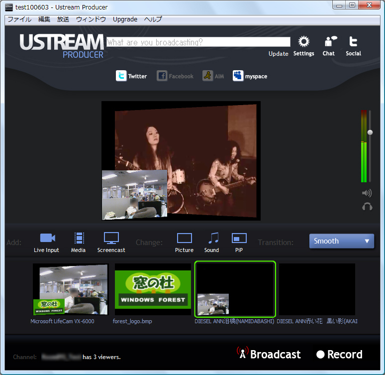Select the DIESEL ANN NAMIDABASHI shot thumbnail
Screen dimensions: 385x375
[235, 289]
